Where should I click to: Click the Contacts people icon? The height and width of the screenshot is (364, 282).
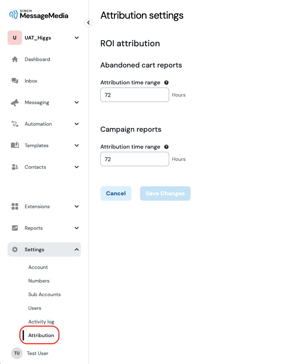coord(15,167)
